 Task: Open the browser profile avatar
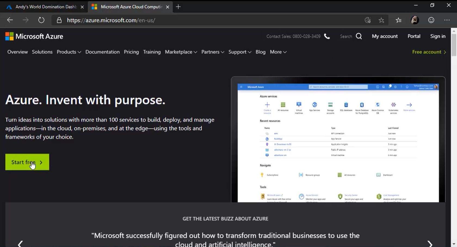(415, 20)
